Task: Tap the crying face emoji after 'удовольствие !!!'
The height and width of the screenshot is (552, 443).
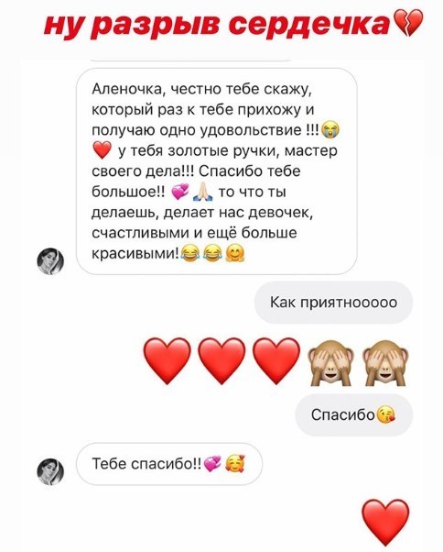Action: (330, 130)
